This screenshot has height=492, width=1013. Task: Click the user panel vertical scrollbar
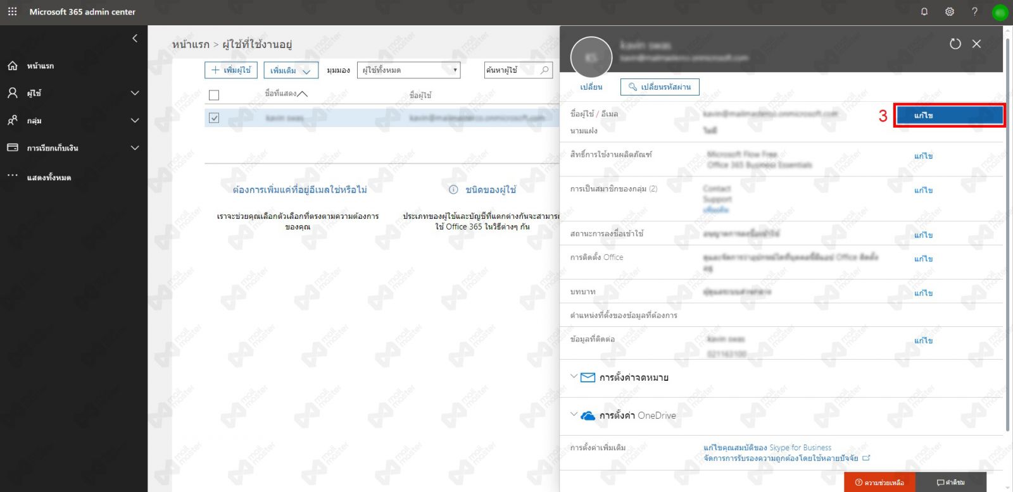pyautogui.click(x=1007, y=234)
